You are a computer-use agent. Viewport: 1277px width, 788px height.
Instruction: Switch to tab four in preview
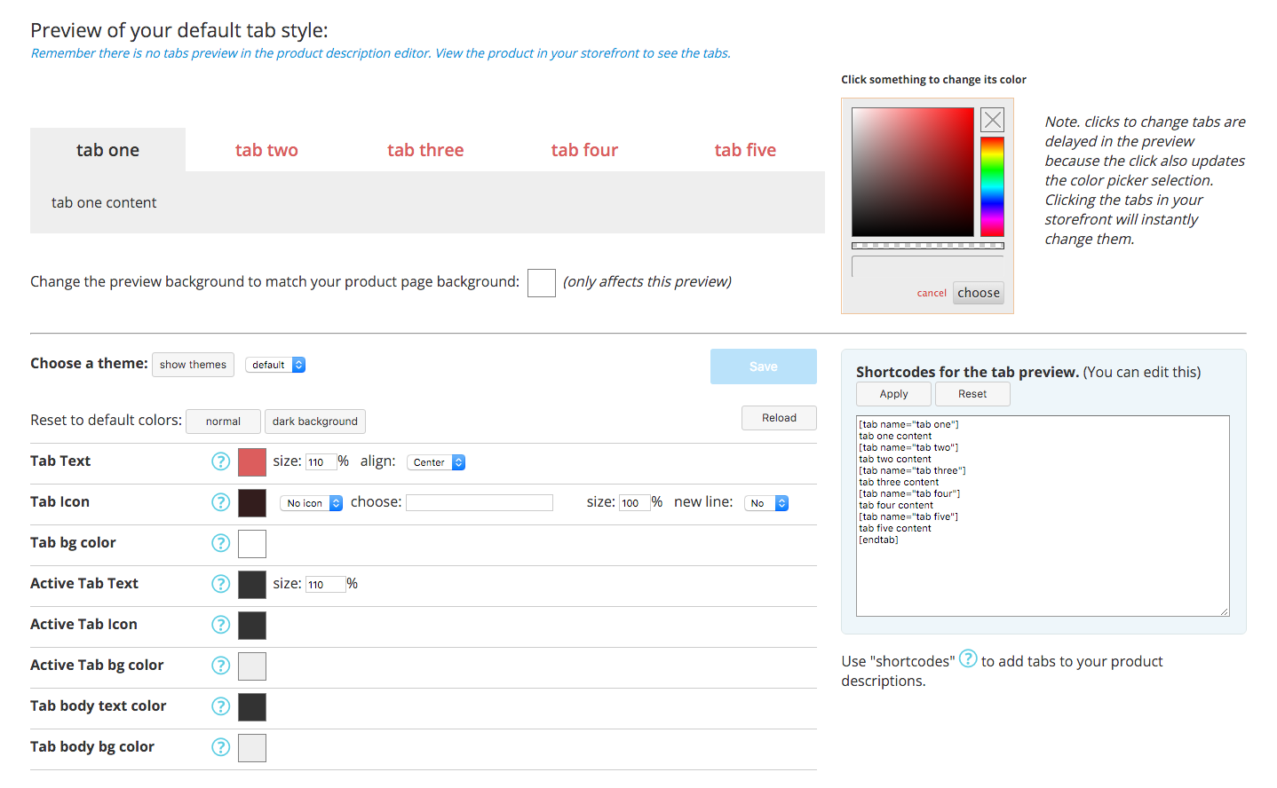tap(584, 150)
